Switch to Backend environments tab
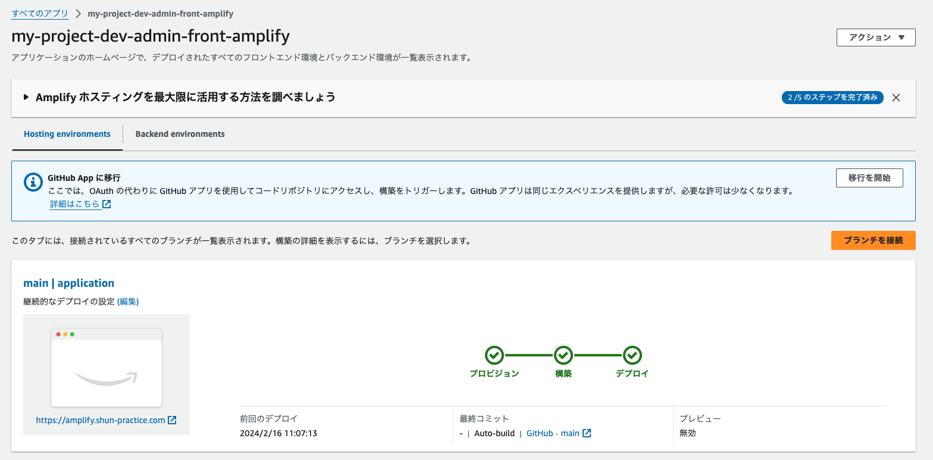The width and height of the screenshot is (933, 460). [180, 134]
